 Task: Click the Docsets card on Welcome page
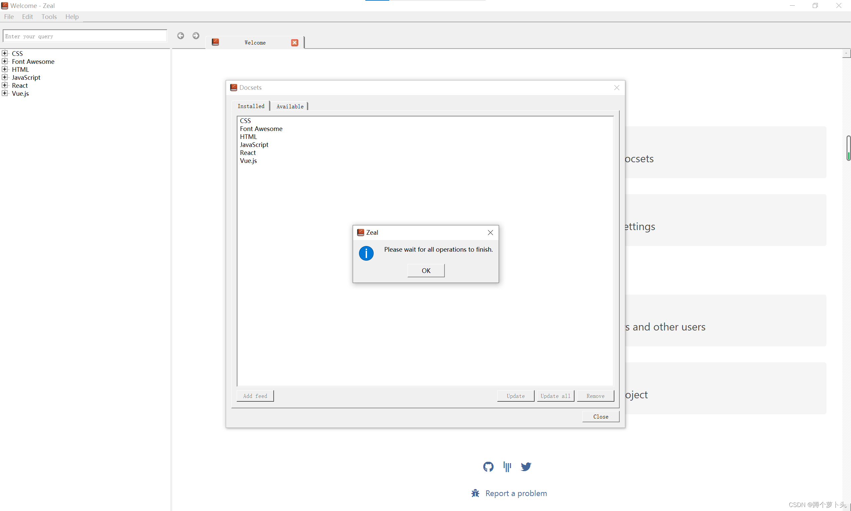coord(726,152)
